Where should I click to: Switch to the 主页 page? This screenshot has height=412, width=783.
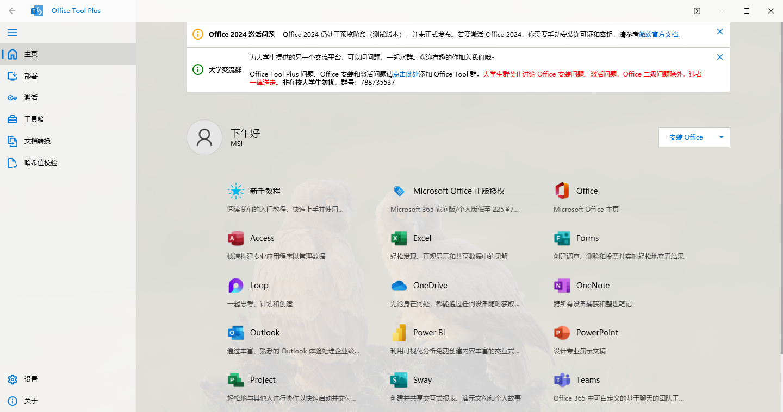pyautogui.click(x=12, y=54)
